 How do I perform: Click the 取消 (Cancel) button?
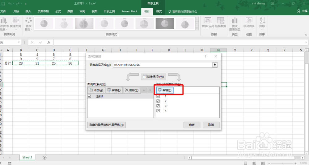(x=211, y=125)
